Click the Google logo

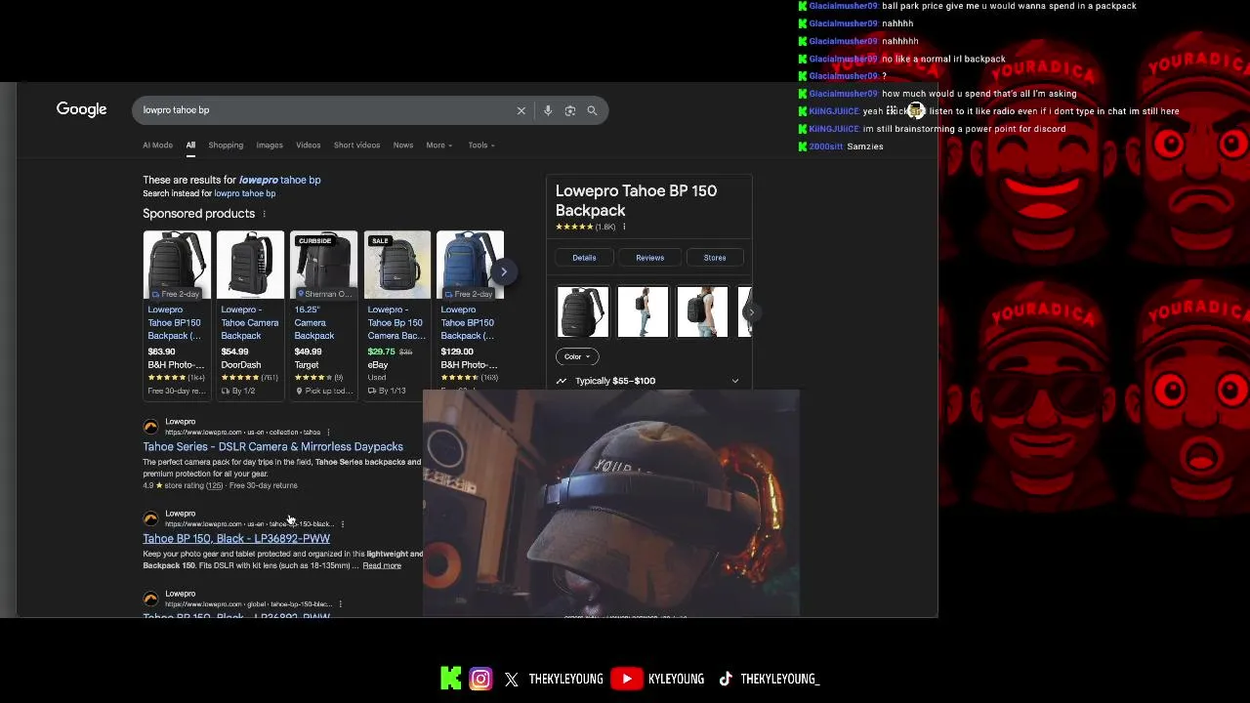click(x=81, y=109)
